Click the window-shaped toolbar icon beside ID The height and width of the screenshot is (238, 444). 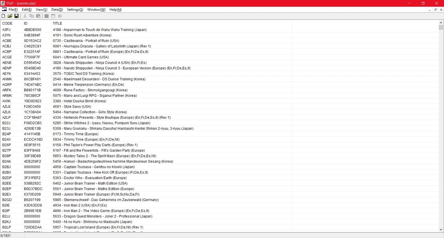[53, 16]
